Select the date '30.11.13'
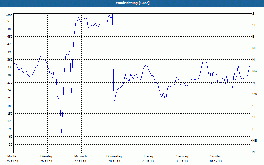This screenshot has height=165, width=264. click(x=182, y=161)
